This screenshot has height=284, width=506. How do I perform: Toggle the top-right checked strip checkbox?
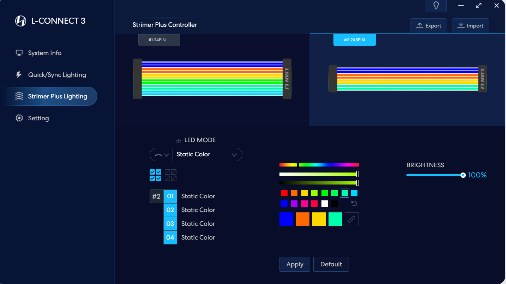pos(159,172)
